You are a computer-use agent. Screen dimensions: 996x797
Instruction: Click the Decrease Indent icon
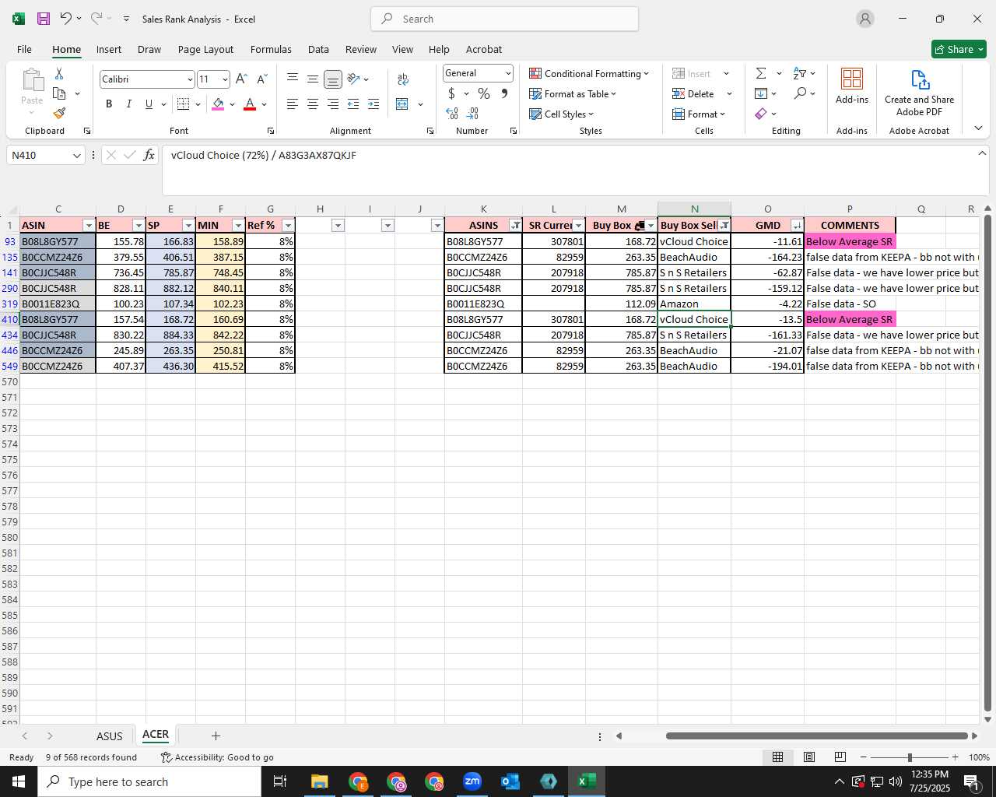pos(353,104)
